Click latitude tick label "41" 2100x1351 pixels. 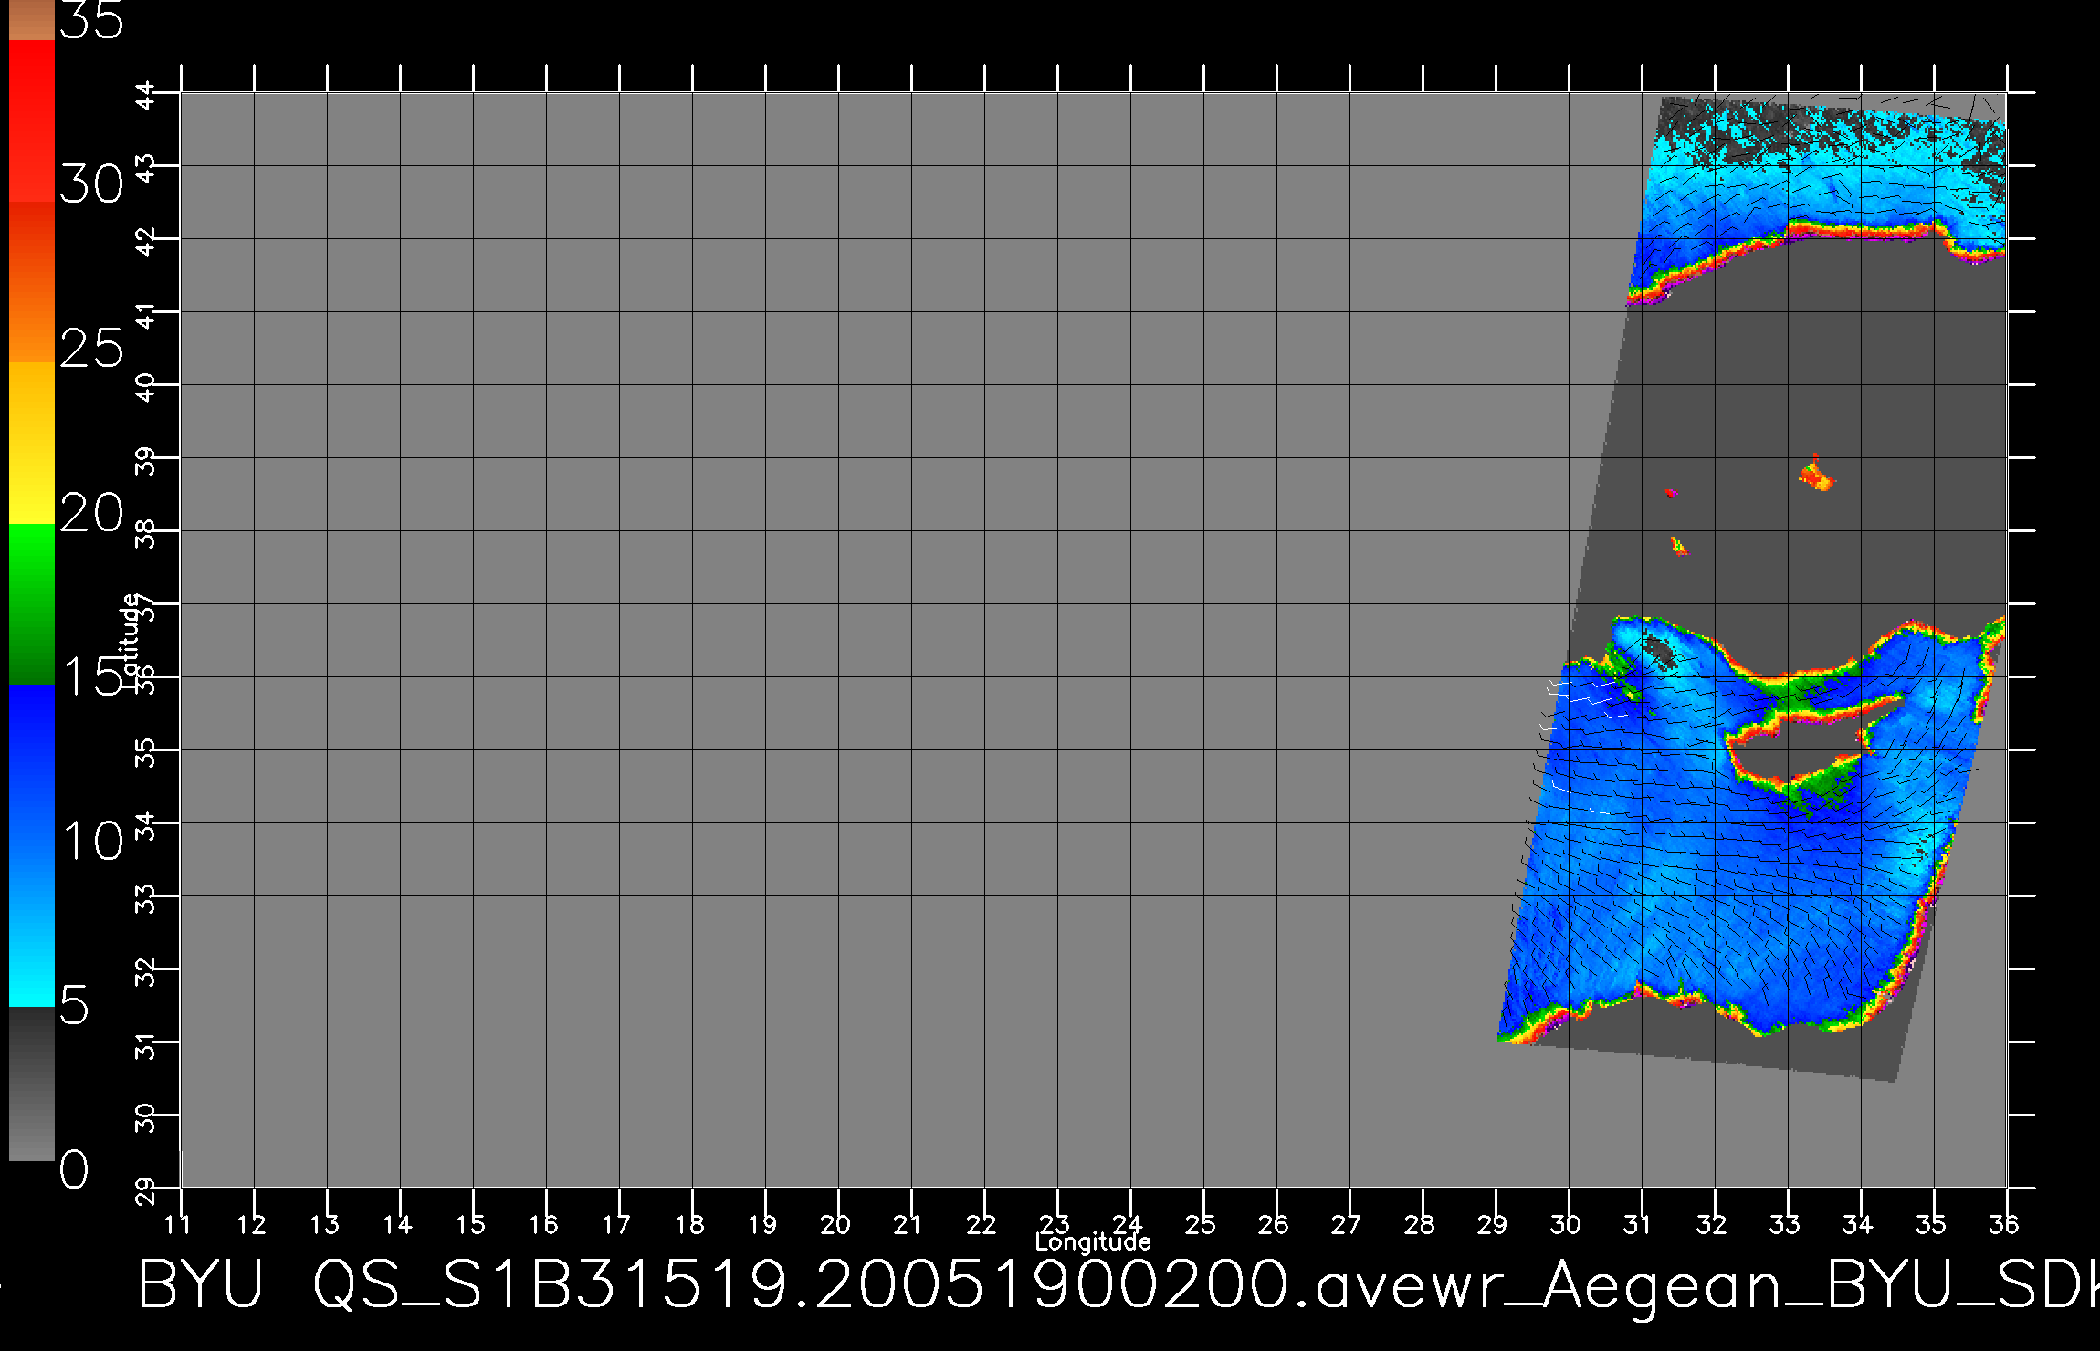click(147, 315)
